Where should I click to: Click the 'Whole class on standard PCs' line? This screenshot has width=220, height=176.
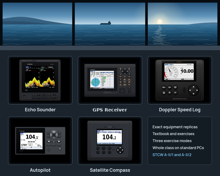(x=178, y=148)
